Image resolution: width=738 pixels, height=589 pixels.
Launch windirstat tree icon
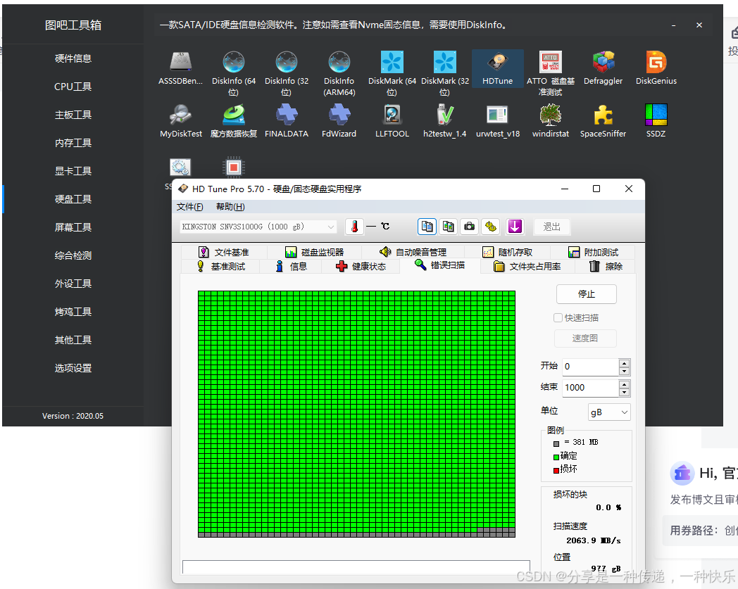click(550, 115)
